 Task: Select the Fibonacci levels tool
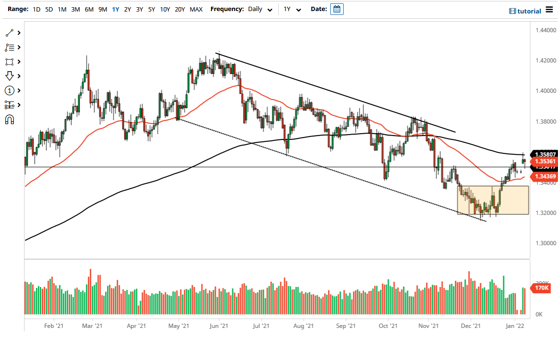pyautogui.click(x=10, y=105)
